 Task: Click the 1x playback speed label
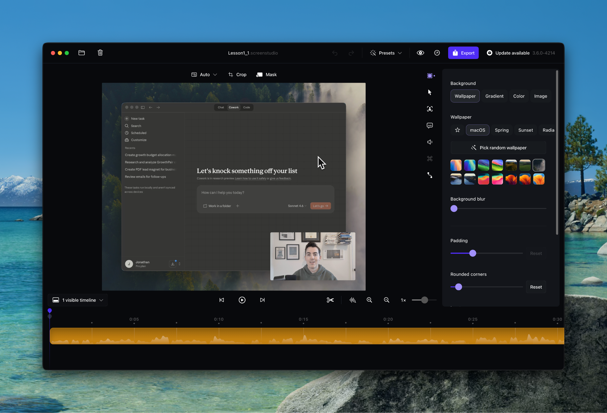tap(403, 300)
